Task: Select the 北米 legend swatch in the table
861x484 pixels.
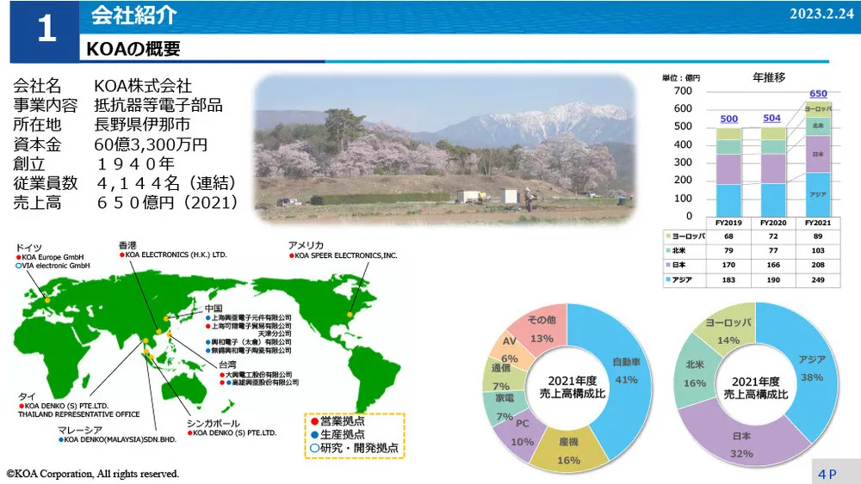Action: [x=668, y=251]
